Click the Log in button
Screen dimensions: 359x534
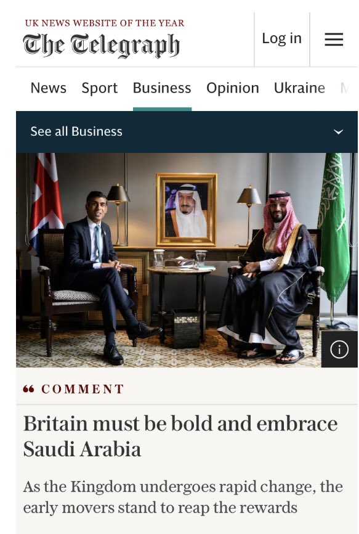click(282, 38)
